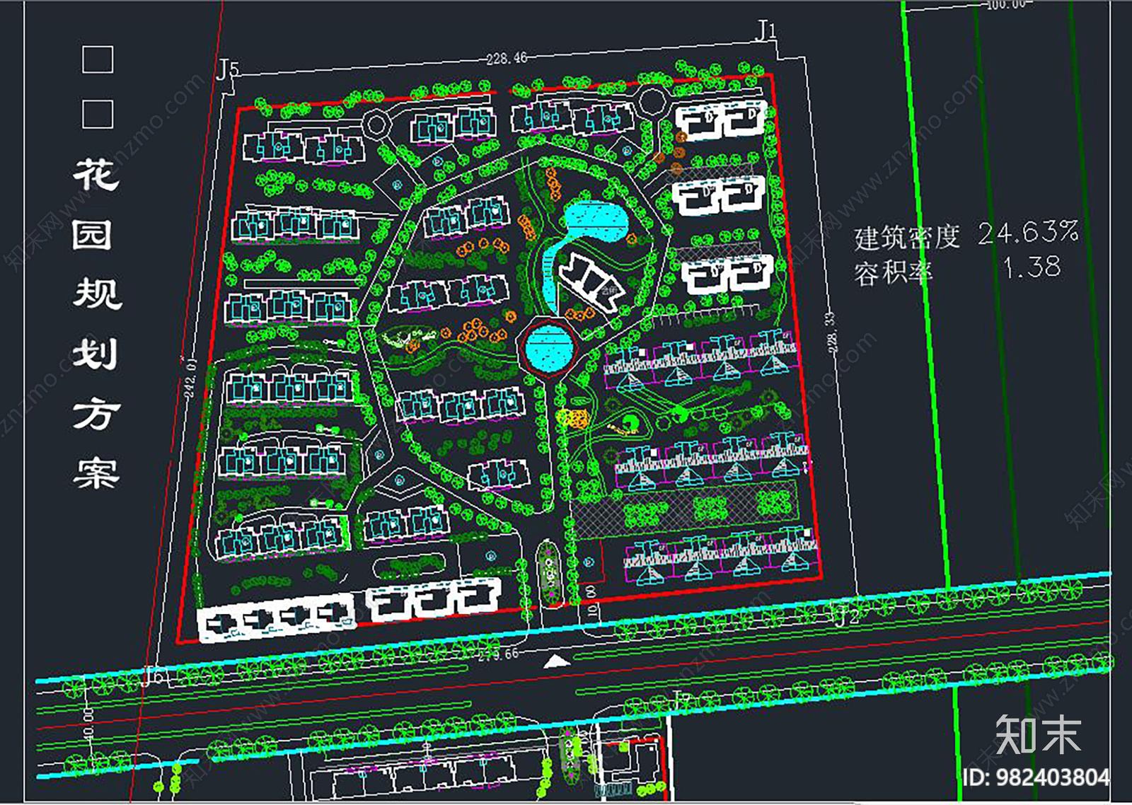The height and width of the screenshot is (805, 1132).
Task: Click the yellow patterned plaza below the circular pond
Action: pyautogui.click(x=574, y=417)
